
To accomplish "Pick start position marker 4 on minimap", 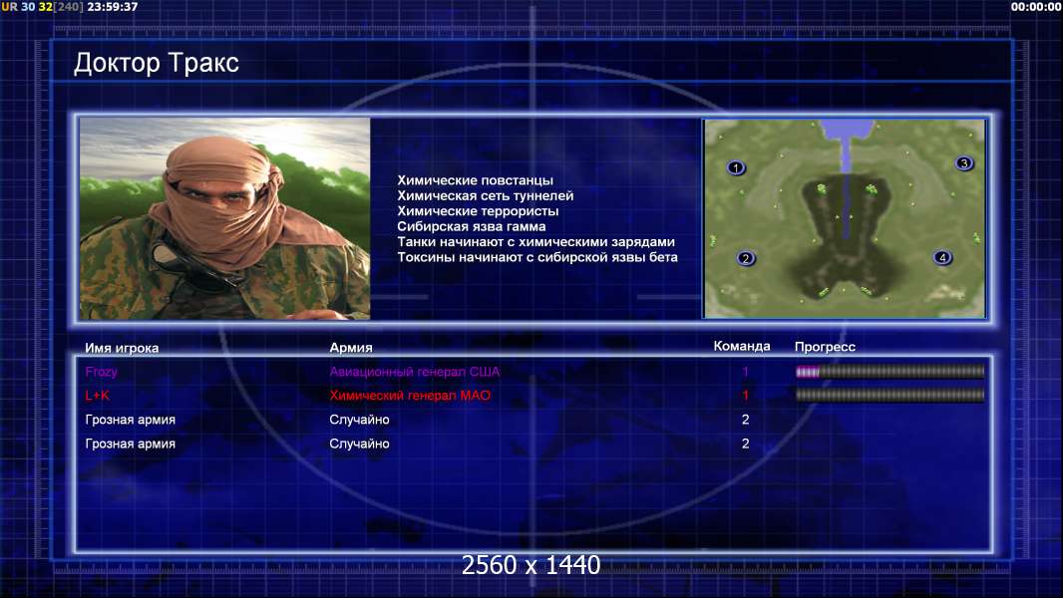I will (942, 257).
